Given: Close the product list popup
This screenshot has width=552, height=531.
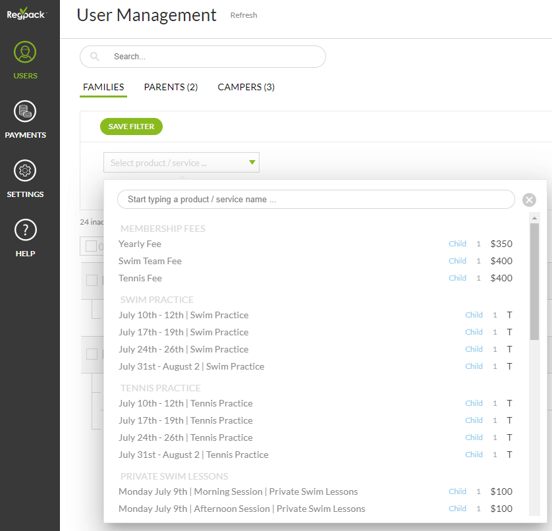Looking at the screenshot, I should [x=529, y=200].
